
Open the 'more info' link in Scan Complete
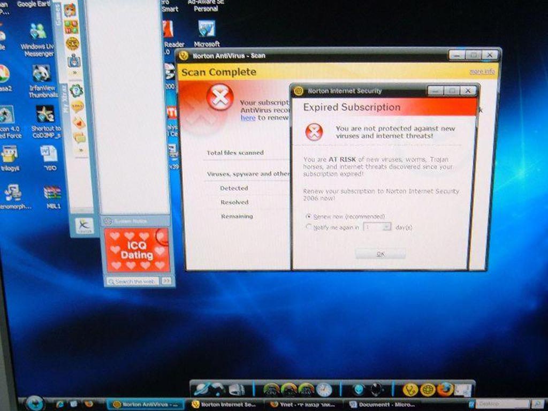tap(482, 72)
